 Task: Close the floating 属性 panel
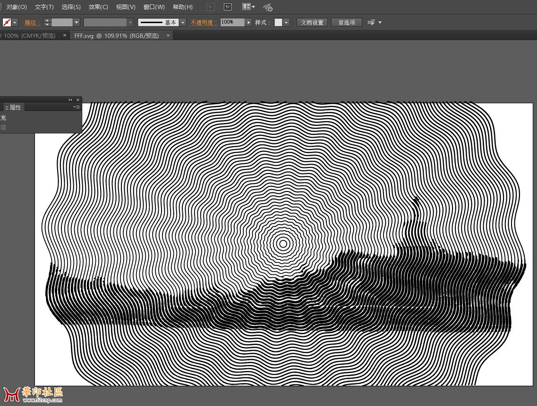[78, 100]
